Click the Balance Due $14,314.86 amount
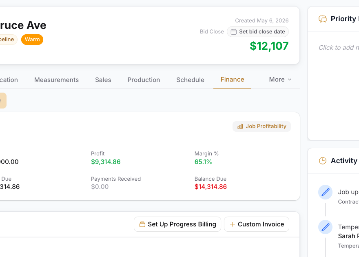 coord(211,187)
